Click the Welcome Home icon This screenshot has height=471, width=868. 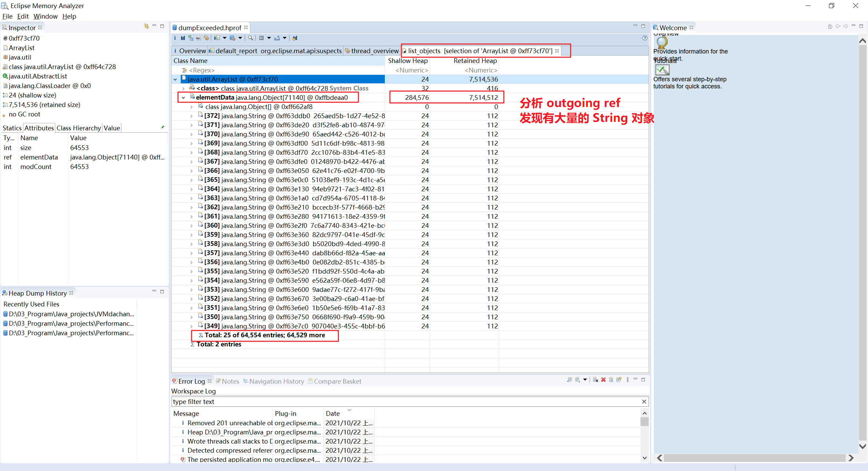[830, 26]
